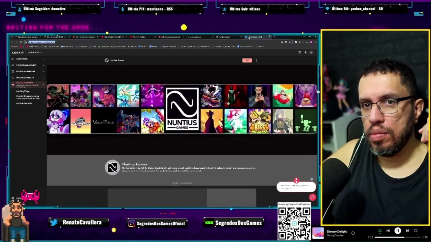This screenshot has width=431, height=242.
Task: Go back in the browser
Action: click(x=13, y=42)
